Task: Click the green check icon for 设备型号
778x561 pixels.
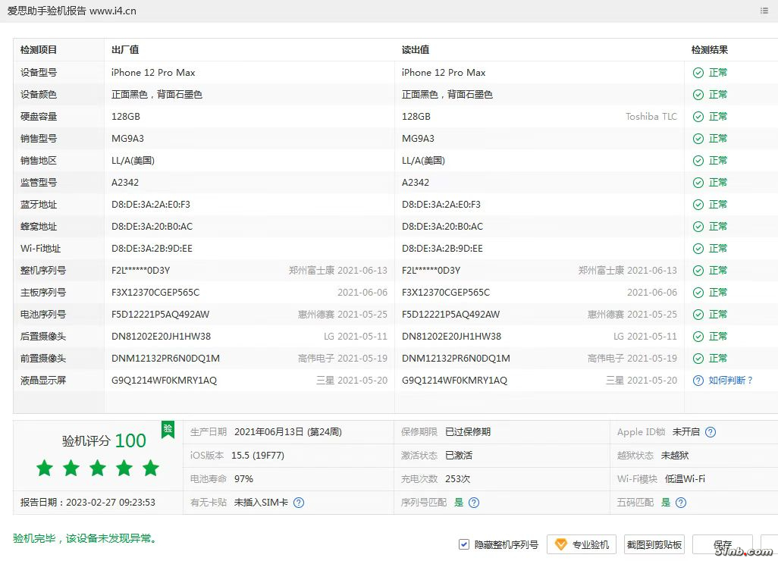Action: [698, 73]
